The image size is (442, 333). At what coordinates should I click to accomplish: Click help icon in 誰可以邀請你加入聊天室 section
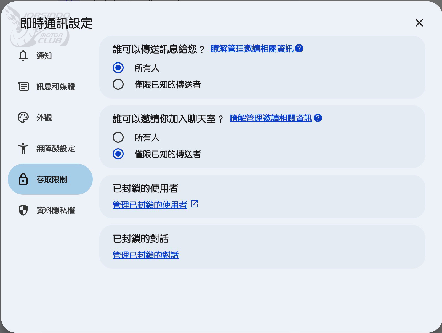(318, 118)
